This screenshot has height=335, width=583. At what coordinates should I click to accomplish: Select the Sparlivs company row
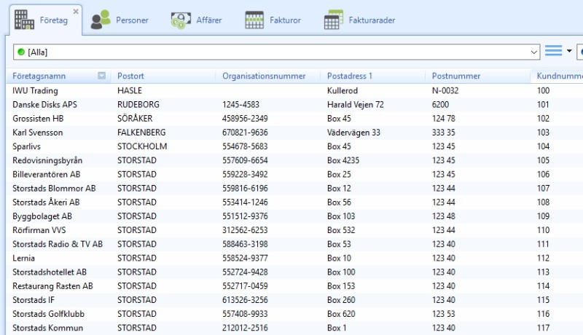tap(294, 146)
